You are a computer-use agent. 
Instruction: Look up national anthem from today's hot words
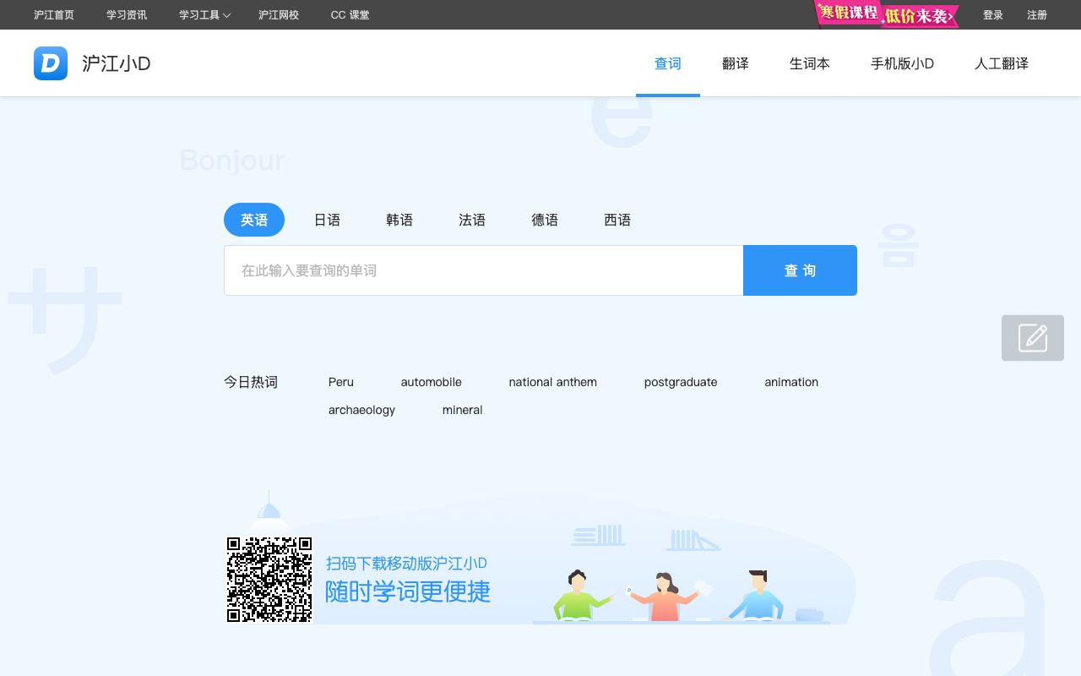(x=552, y=382)
